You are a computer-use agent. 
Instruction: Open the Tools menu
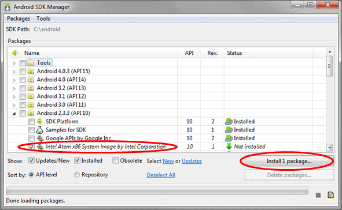pyautogui.click(x=43, y=18)
